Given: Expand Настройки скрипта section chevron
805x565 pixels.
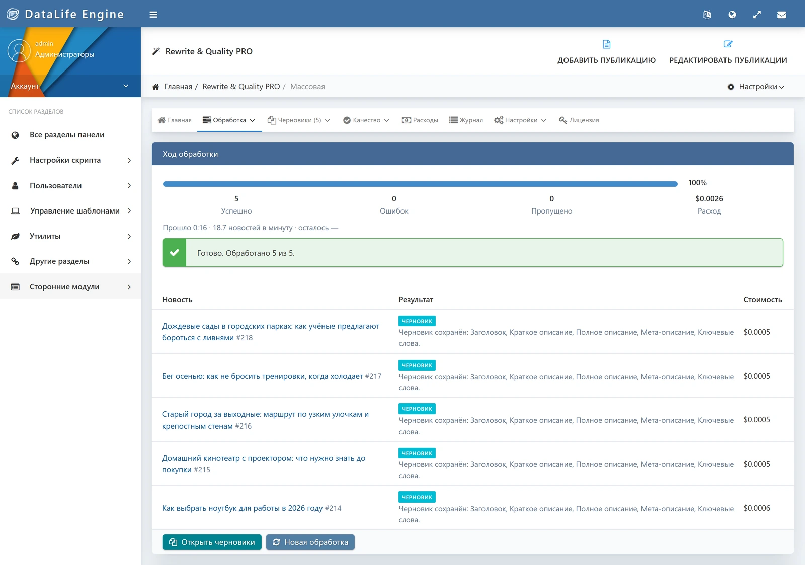Looking at the screenshot, I should pyautogui.click(x=129, y=160).
